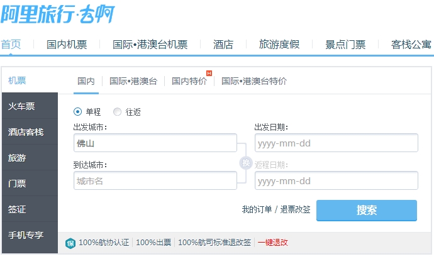Screen dimensions: 434x259
Task: Open the 首页 nav item
Action: point(11,44)
